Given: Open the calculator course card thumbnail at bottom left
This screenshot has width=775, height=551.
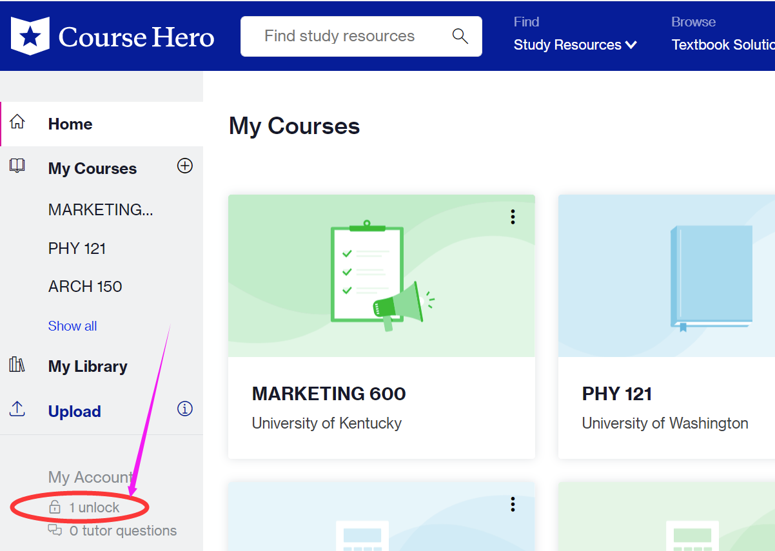Looking at the screenshot, I should 381,516.
